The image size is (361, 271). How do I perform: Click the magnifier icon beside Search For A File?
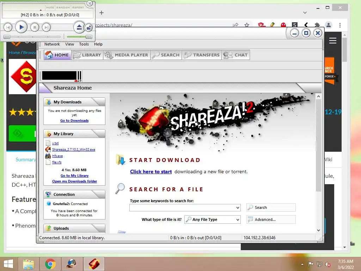[120, 188]
